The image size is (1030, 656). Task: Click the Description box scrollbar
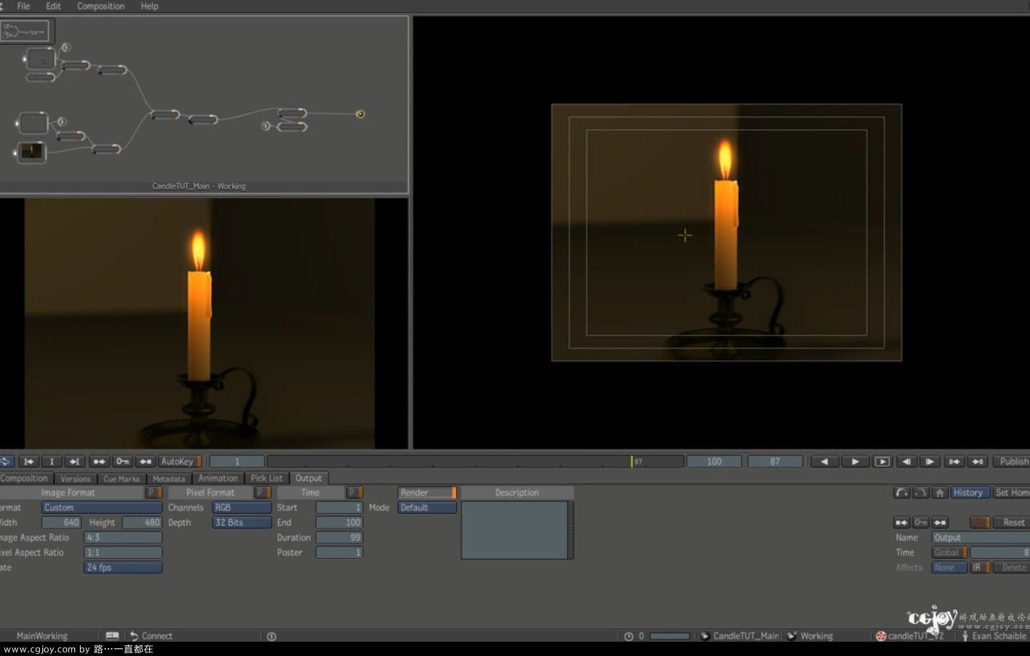tap(570, 530)
